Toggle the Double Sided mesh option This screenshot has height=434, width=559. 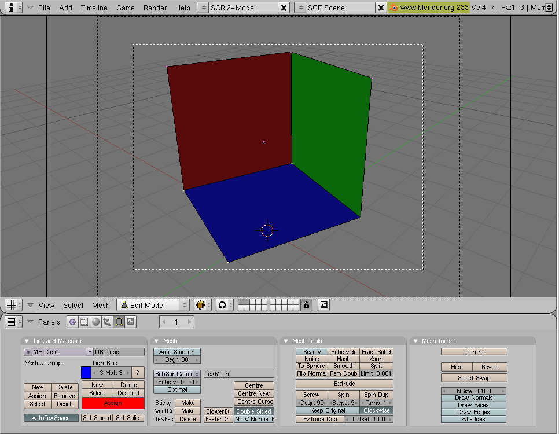click(x=254, y=411)
